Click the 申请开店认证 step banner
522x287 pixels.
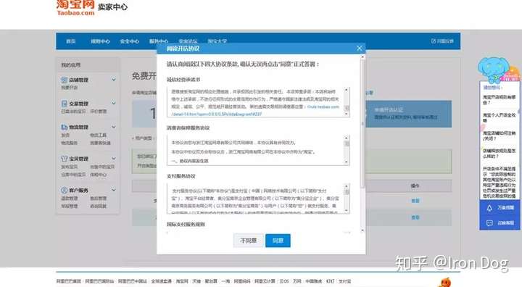pos(408,114)
